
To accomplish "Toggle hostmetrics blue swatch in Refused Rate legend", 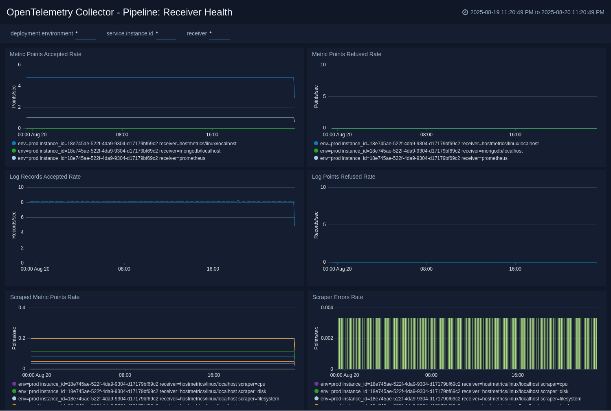I will [x=316, y=143].
